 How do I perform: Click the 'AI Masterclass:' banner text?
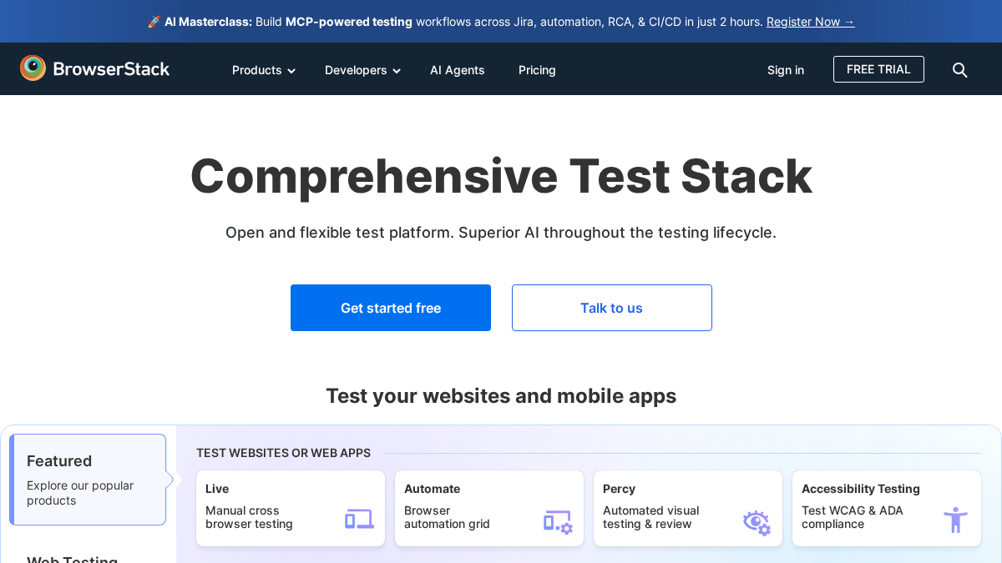pos(208,22)
